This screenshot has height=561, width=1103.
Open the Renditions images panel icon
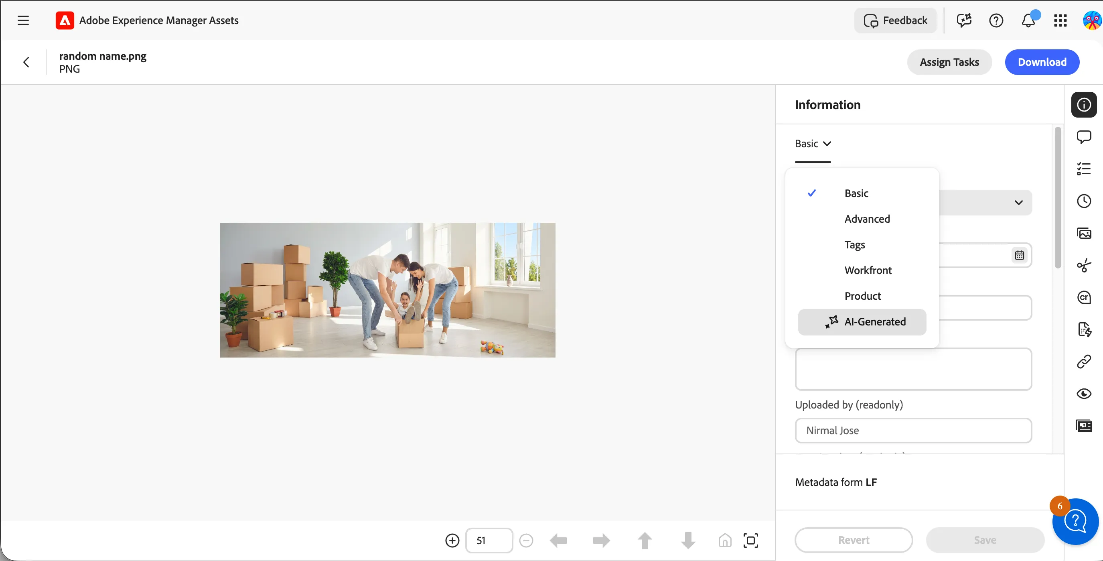[1084, 234]
